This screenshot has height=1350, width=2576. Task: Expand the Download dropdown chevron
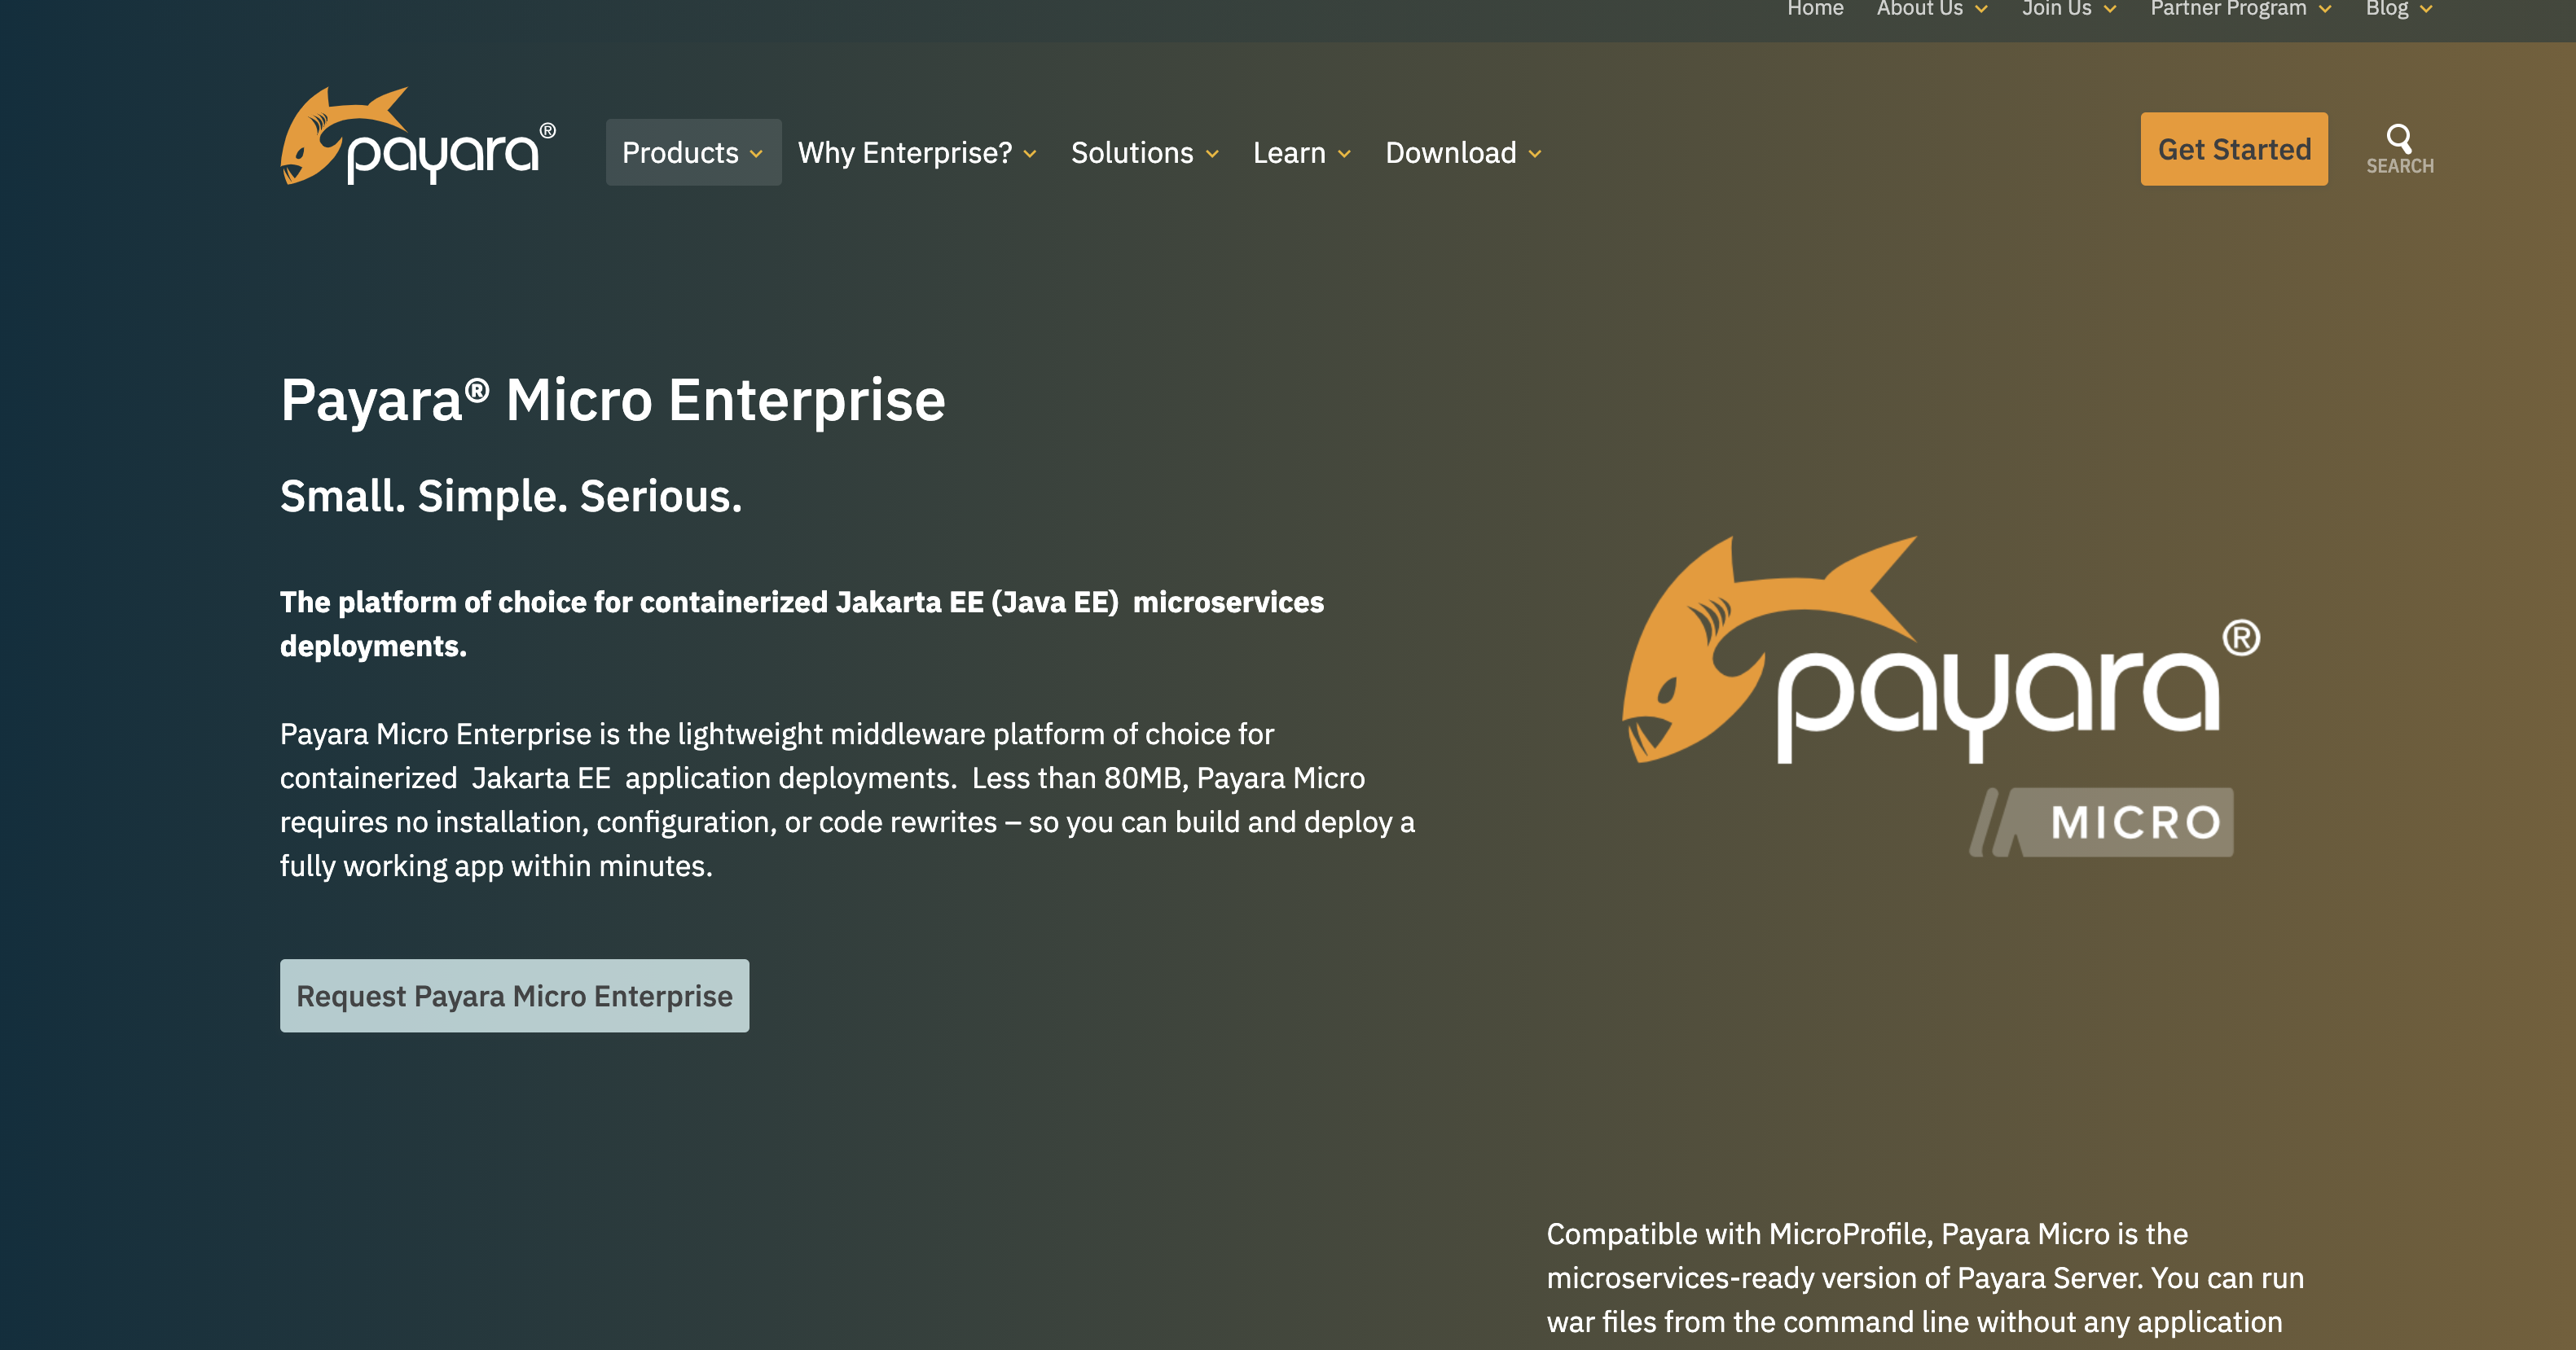[1535, 154]
